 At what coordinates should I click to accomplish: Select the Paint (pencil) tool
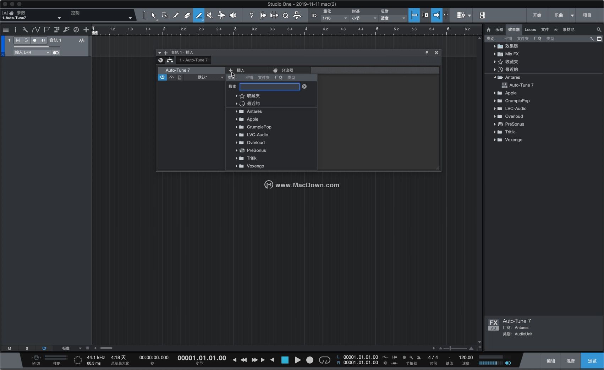click(x=199, y=15)
